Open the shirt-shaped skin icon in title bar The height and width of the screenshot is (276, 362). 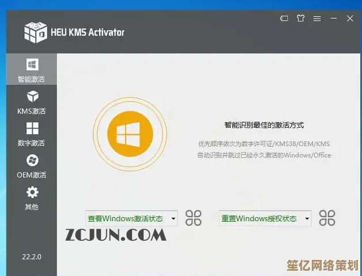(300, 18)
